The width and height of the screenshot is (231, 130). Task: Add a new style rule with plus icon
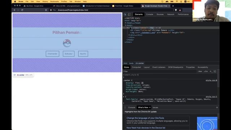point(210,71)
